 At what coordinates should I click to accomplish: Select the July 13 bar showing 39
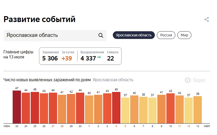(197, 110)
